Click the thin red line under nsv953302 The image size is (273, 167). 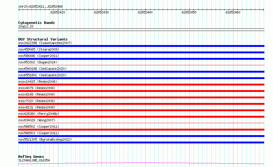coord(141,65)
